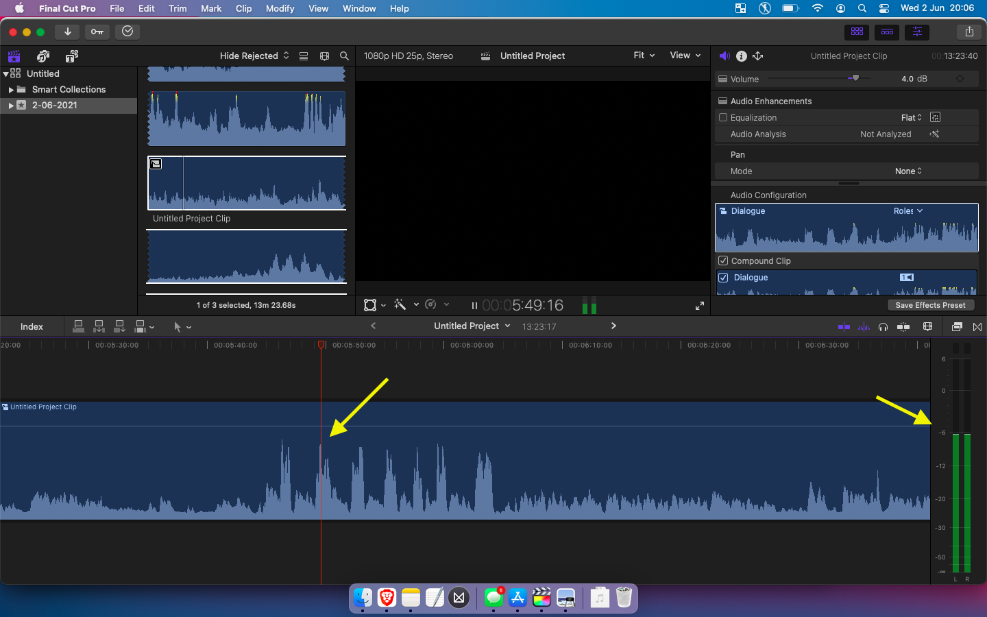Open the Info inspector tab icon
Screen dimensions: 987x617
[x=741, y=56]
